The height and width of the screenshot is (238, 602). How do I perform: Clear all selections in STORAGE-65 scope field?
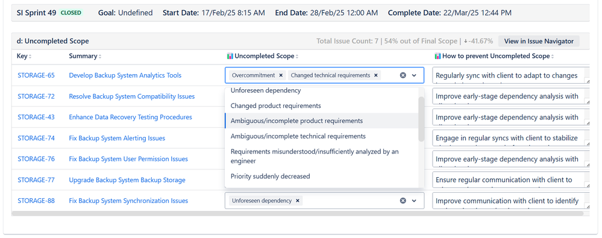[403, 75]
